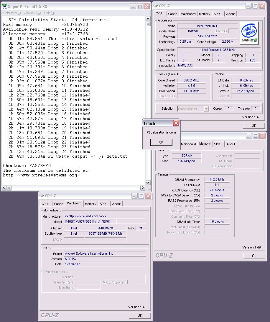Click OK in the CPU tab CPU-Z window
Screen dimensions: 270x322
(254, 125)
